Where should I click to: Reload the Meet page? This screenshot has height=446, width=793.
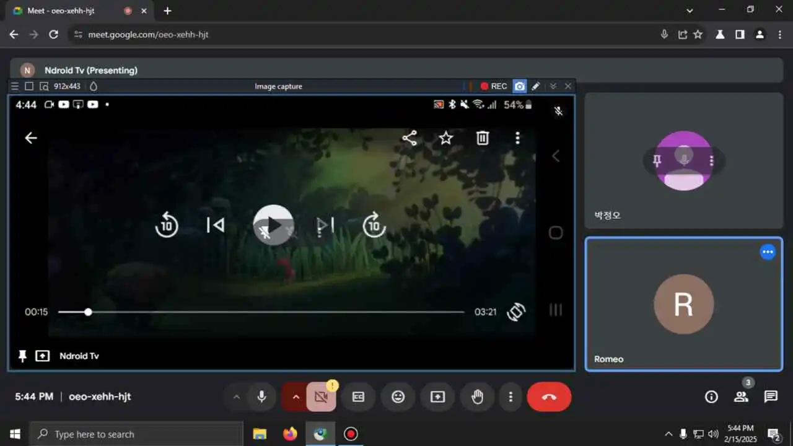point(53,35)
